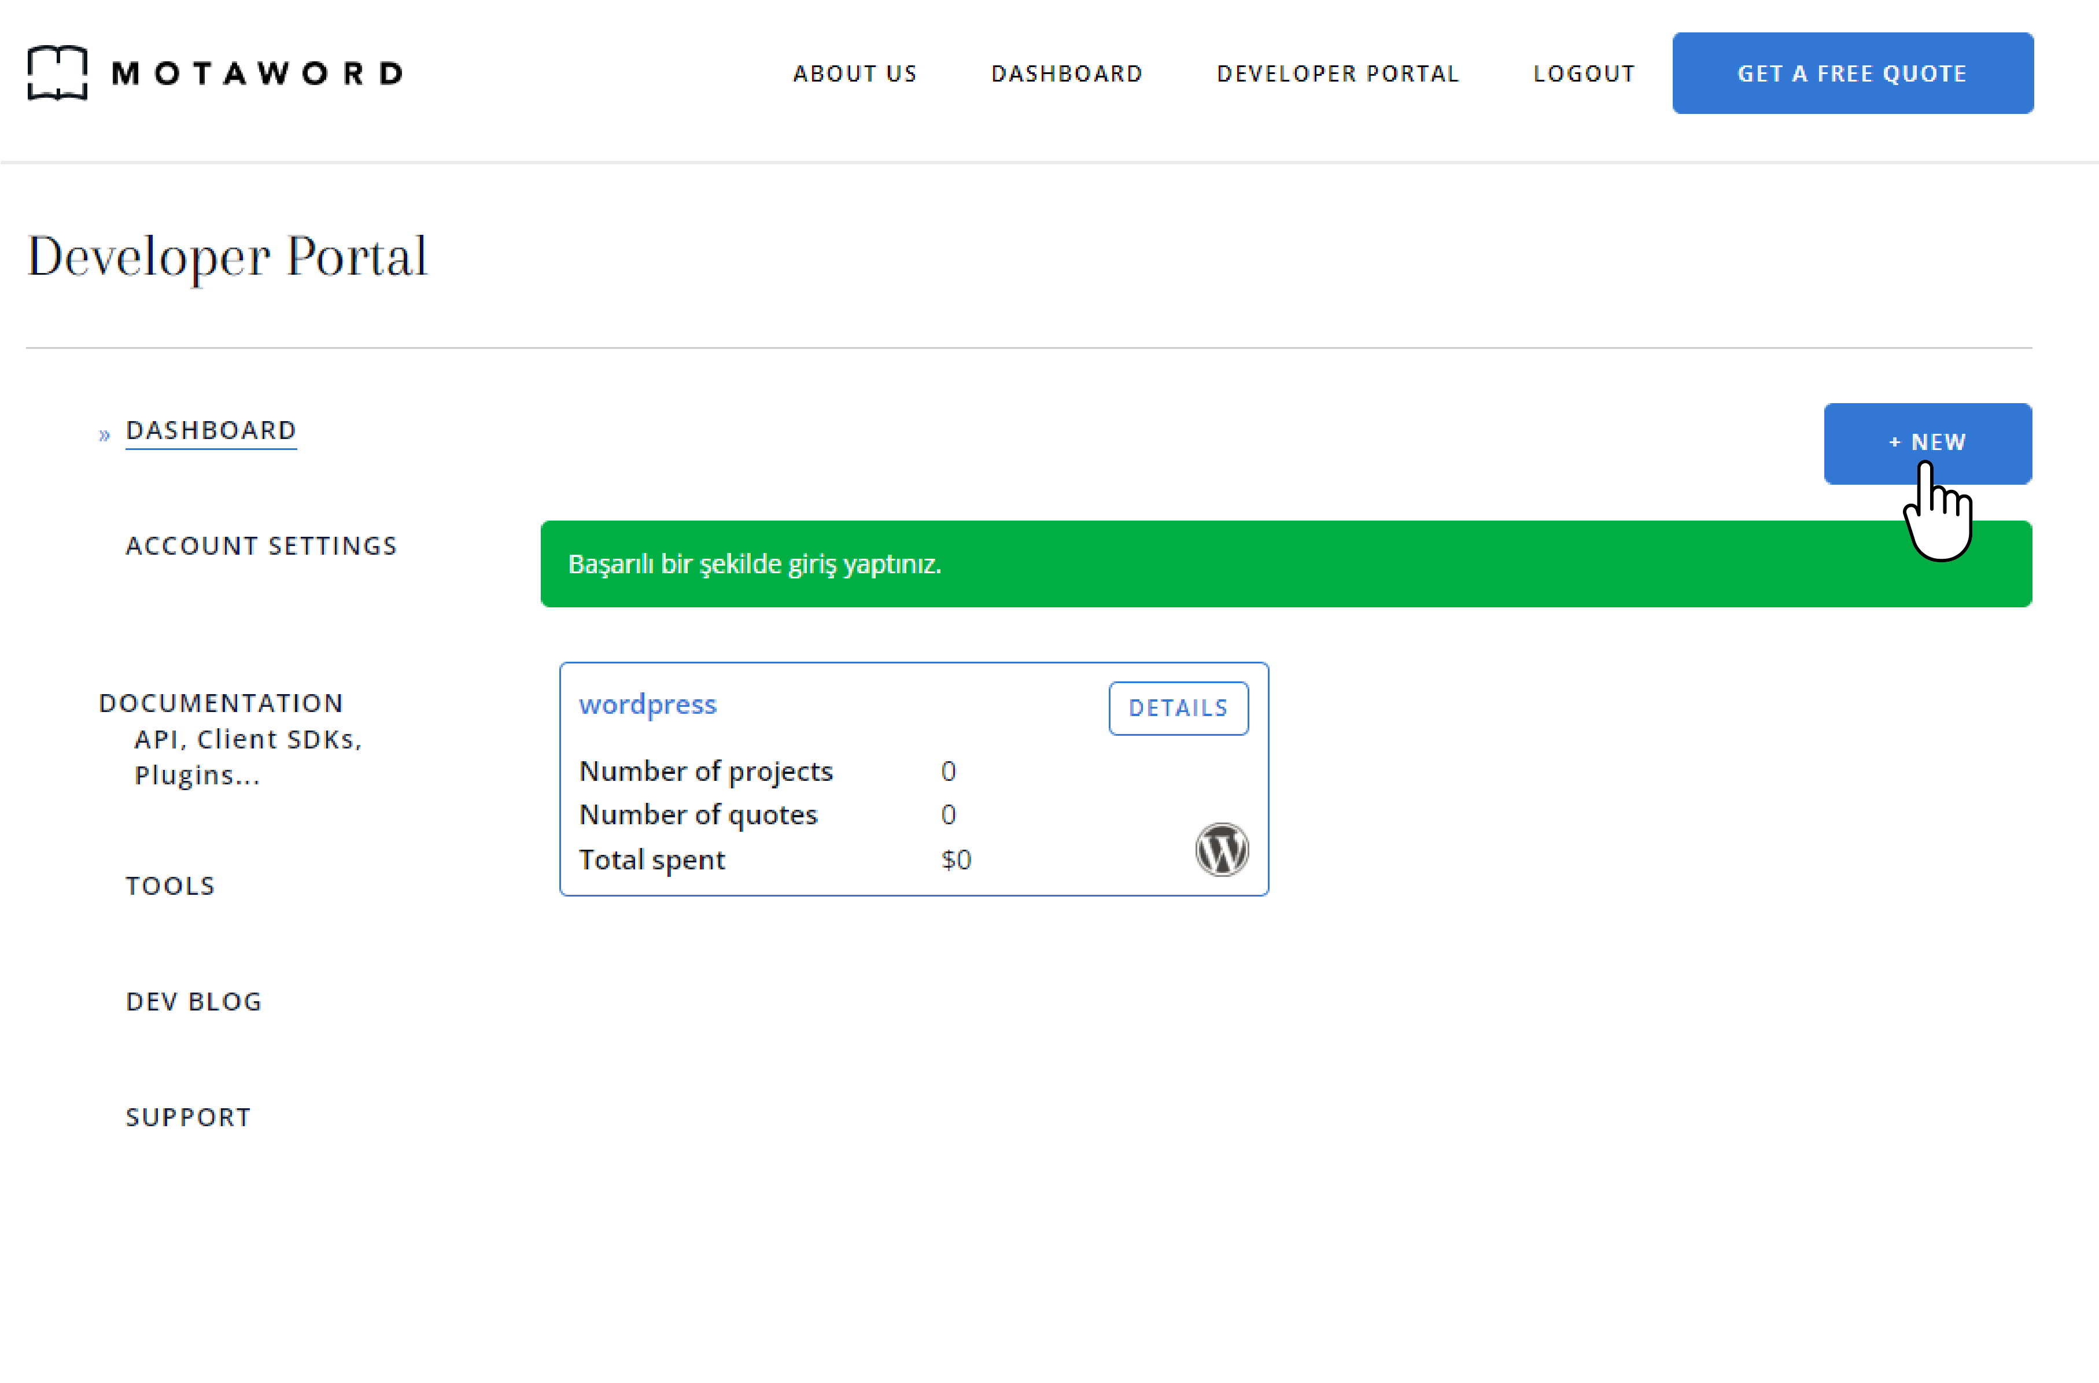The image size is (2099, 1383).
Task: Click the MotaWord book logo icon
Action: click(x=57, y=72)
